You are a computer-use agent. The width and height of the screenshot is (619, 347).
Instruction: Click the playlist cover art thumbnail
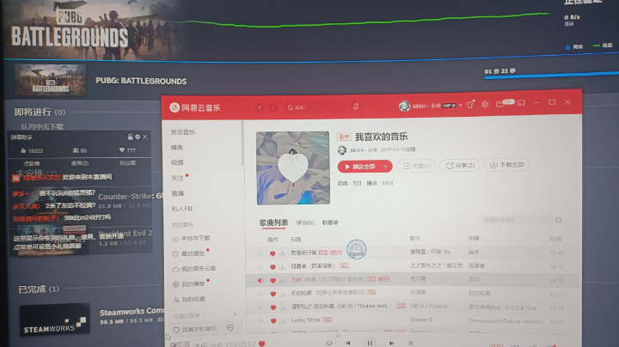(x=293, y=168)
